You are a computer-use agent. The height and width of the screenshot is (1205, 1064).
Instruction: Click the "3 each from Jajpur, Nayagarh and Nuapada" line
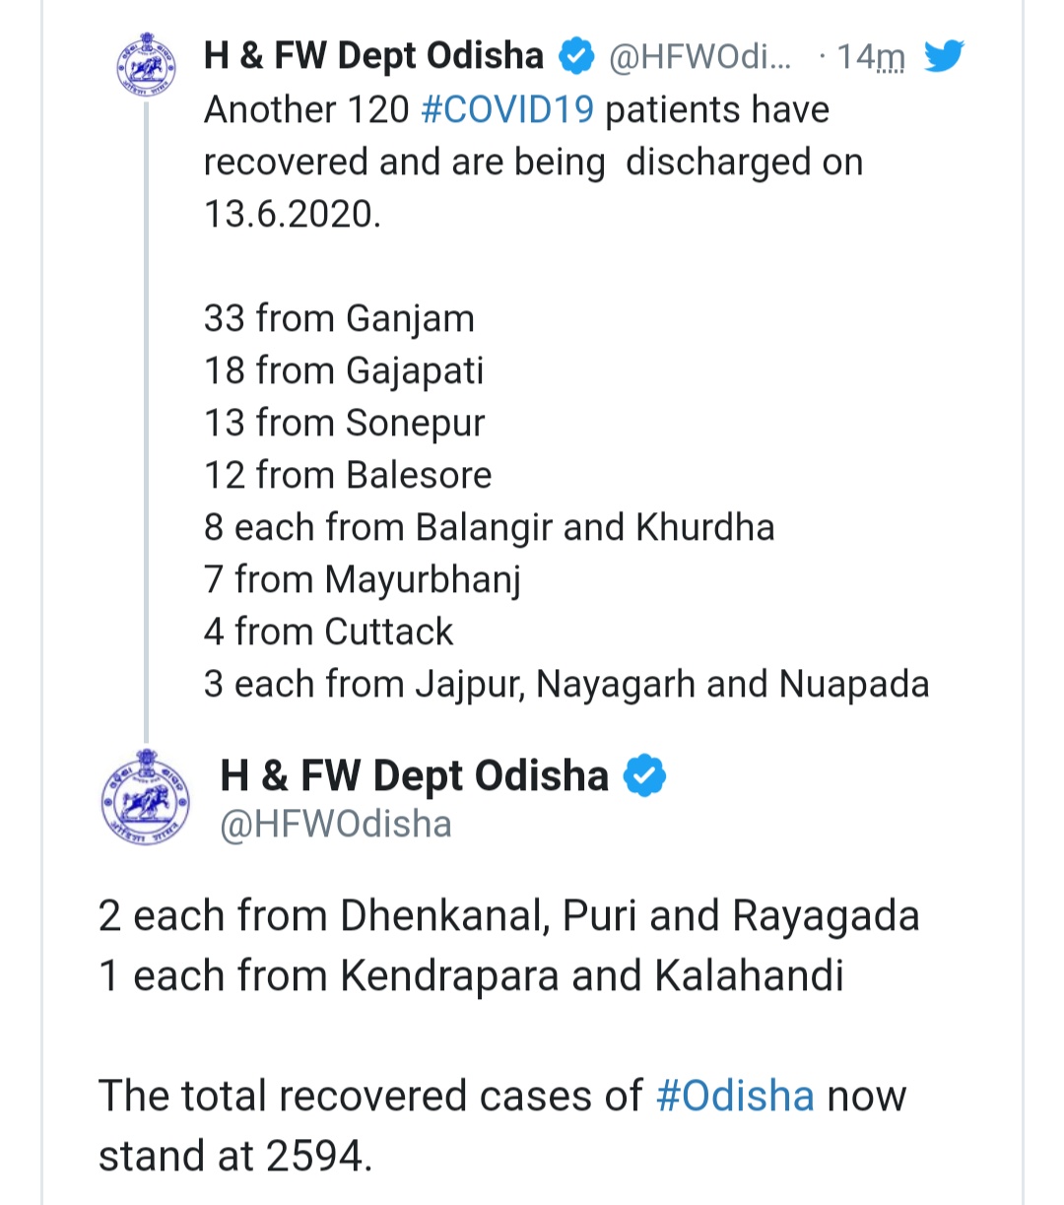pos(566,684)
